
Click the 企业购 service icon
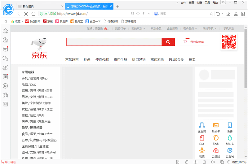point(202,128)
